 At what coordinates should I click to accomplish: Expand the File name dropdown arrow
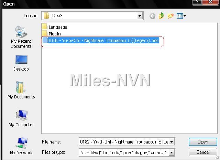[172, 142]
